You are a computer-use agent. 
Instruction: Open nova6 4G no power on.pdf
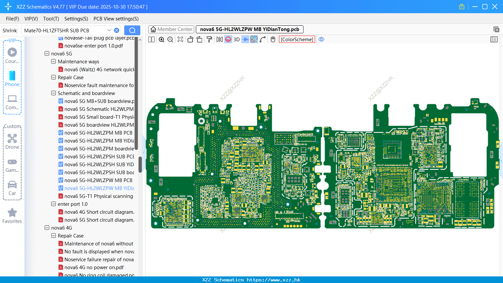(x=91, y=267)
